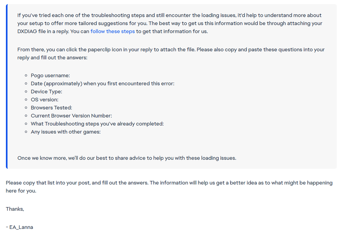Click the "Date (approximately)" list item
Image resolution: width=338 pixels, height=234 pixels.
pos(102,84)
